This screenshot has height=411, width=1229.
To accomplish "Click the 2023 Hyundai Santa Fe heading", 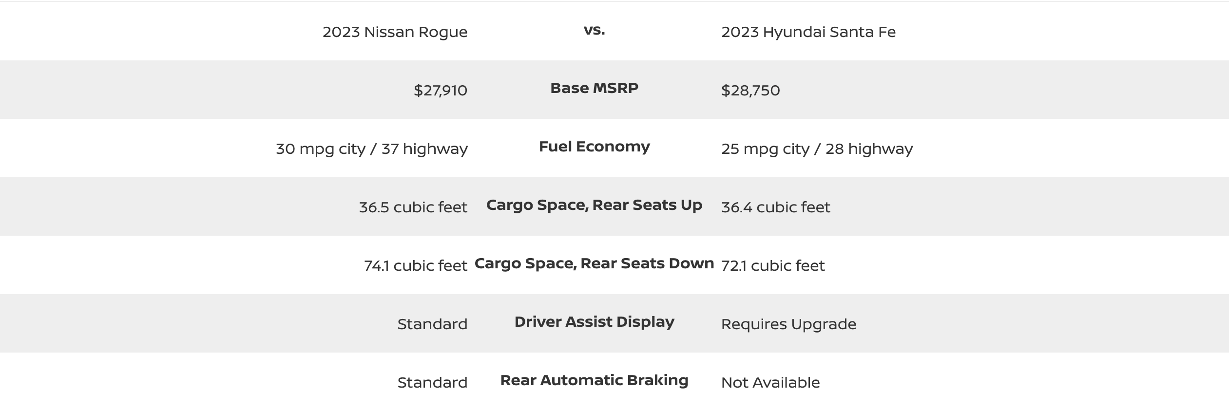I will [808, 32].
